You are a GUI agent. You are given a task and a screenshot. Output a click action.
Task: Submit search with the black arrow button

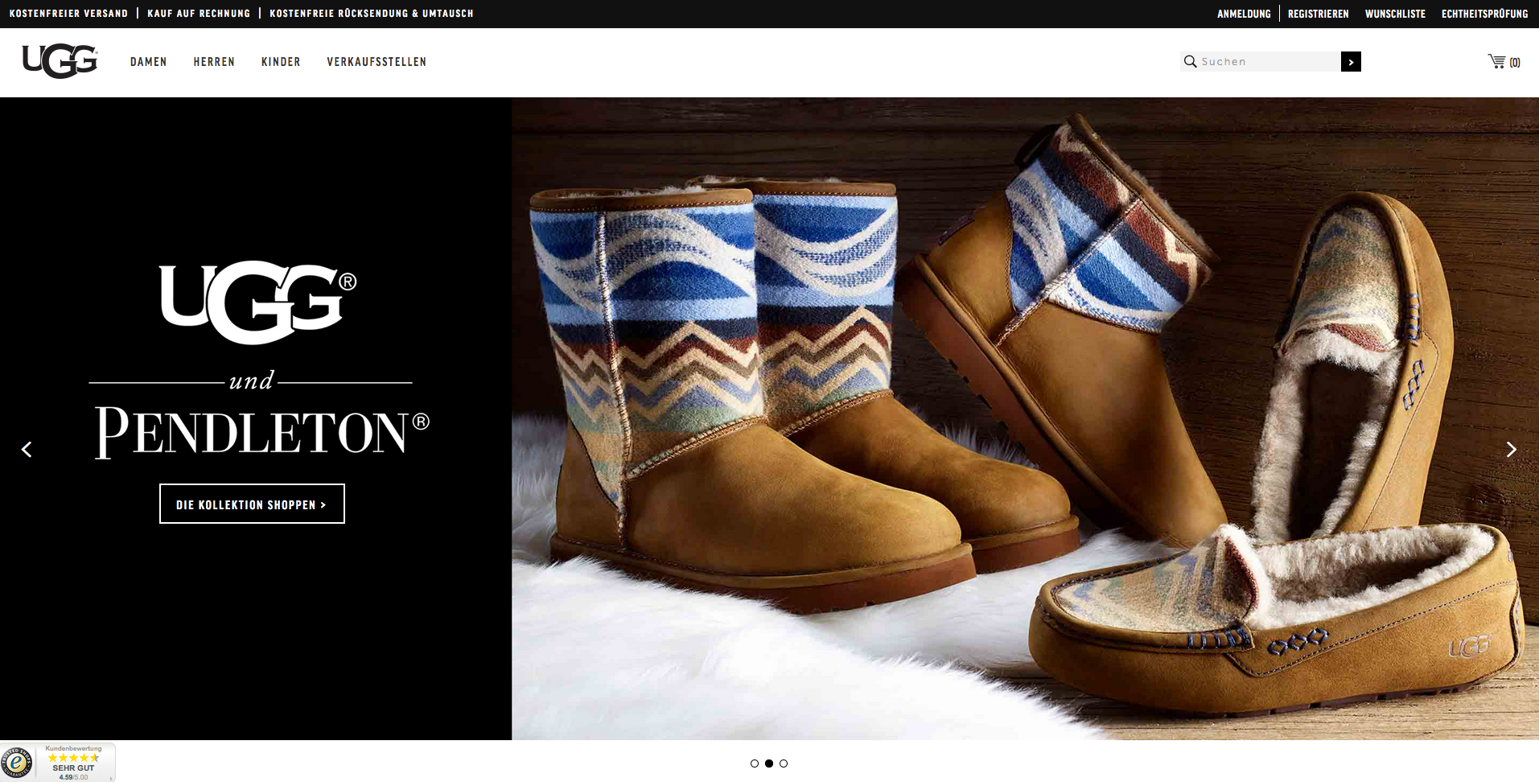(x=1351, y=61)
